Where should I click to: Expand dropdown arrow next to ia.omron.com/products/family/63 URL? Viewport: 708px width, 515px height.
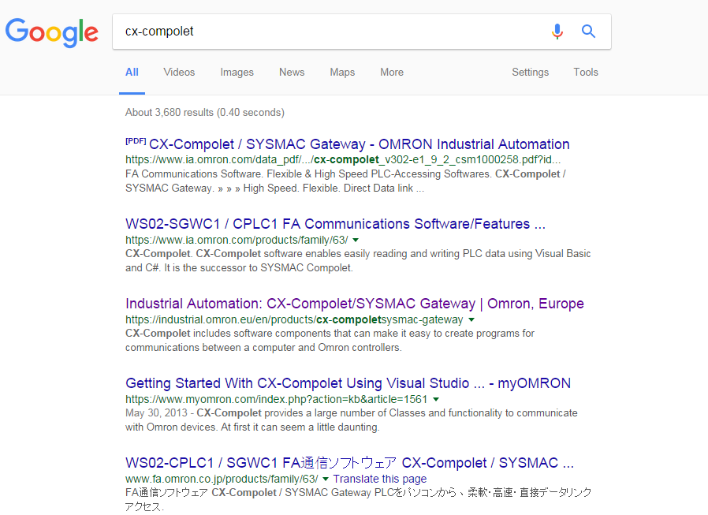[x=356, y=240]
